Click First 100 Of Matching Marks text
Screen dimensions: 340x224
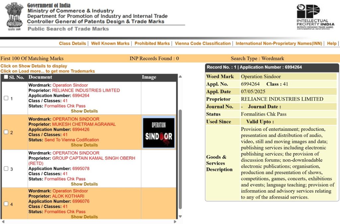click(x=32, y=58)
